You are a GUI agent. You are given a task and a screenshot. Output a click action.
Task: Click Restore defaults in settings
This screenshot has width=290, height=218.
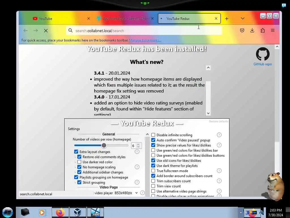(218, 121)
